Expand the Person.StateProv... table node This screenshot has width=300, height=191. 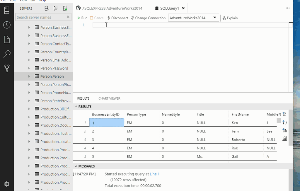(29, 101)
